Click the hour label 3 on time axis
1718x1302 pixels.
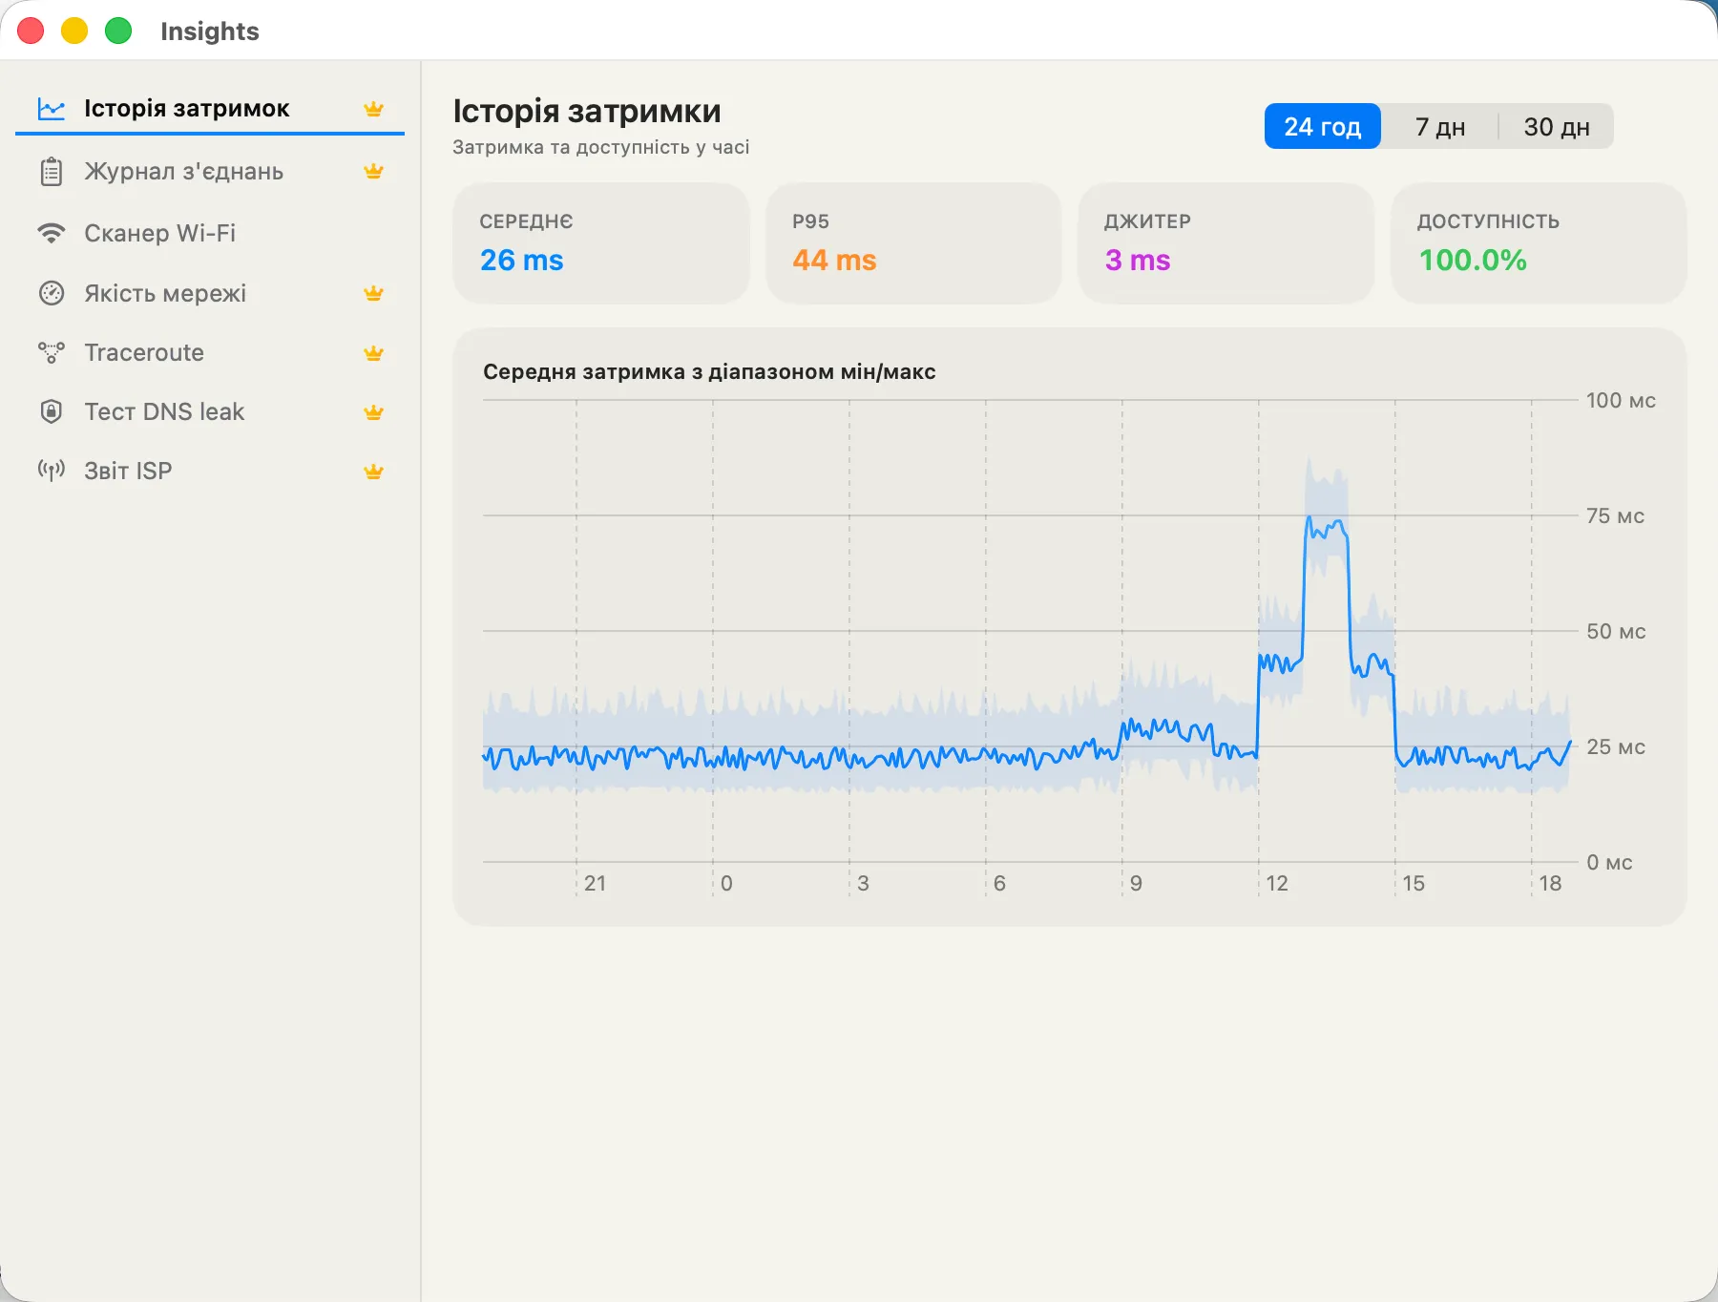pyautogui.click(x=863, y=883)
